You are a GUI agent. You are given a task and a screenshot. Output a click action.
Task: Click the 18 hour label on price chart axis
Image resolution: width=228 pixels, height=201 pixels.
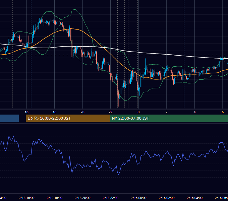pos(55,112)
